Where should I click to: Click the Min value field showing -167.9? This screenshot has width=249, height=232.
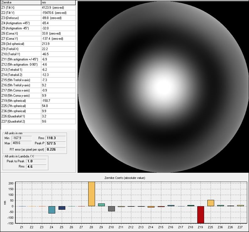21,138
